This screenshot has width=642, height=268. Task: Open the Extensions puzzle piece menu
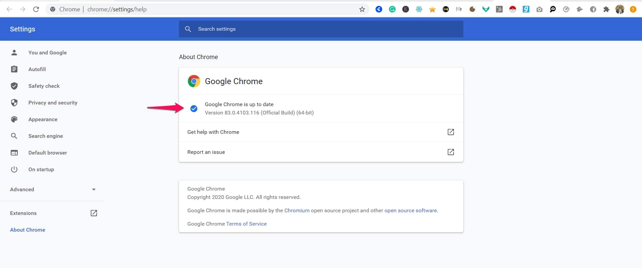[606, 9]
